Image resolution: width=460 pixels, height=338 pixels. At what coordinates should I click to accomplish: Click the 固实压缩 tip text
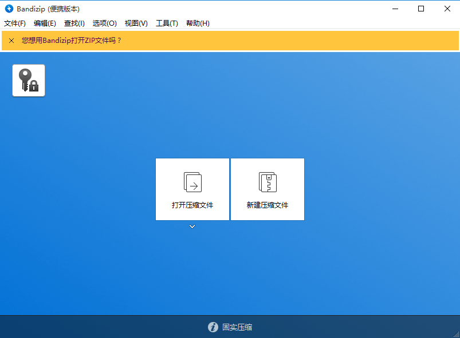(237, 327)
